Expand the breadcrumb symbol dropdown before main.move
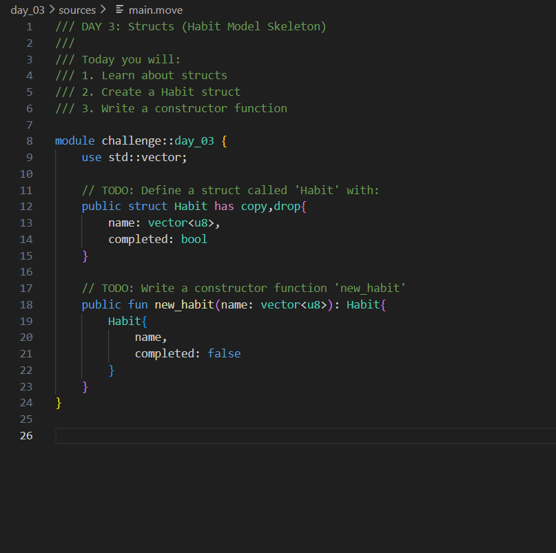Image resolution: width=556 pixels, height=553 pixels. pos(119,10)
